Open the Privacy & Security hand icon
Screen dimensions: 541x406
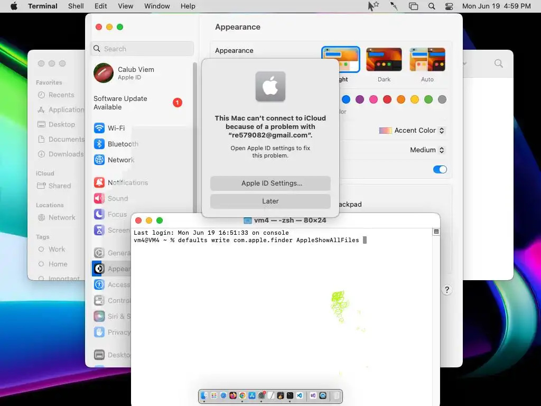click(99, 332)
